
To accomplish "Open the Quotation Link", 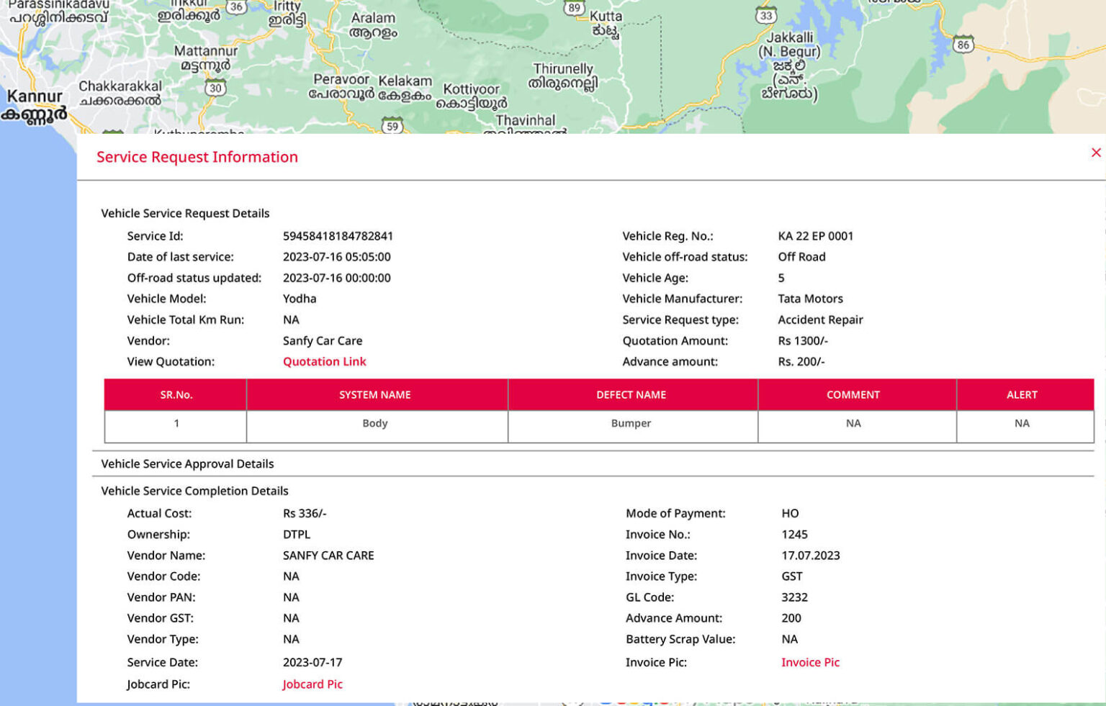I will pos(324,361).
